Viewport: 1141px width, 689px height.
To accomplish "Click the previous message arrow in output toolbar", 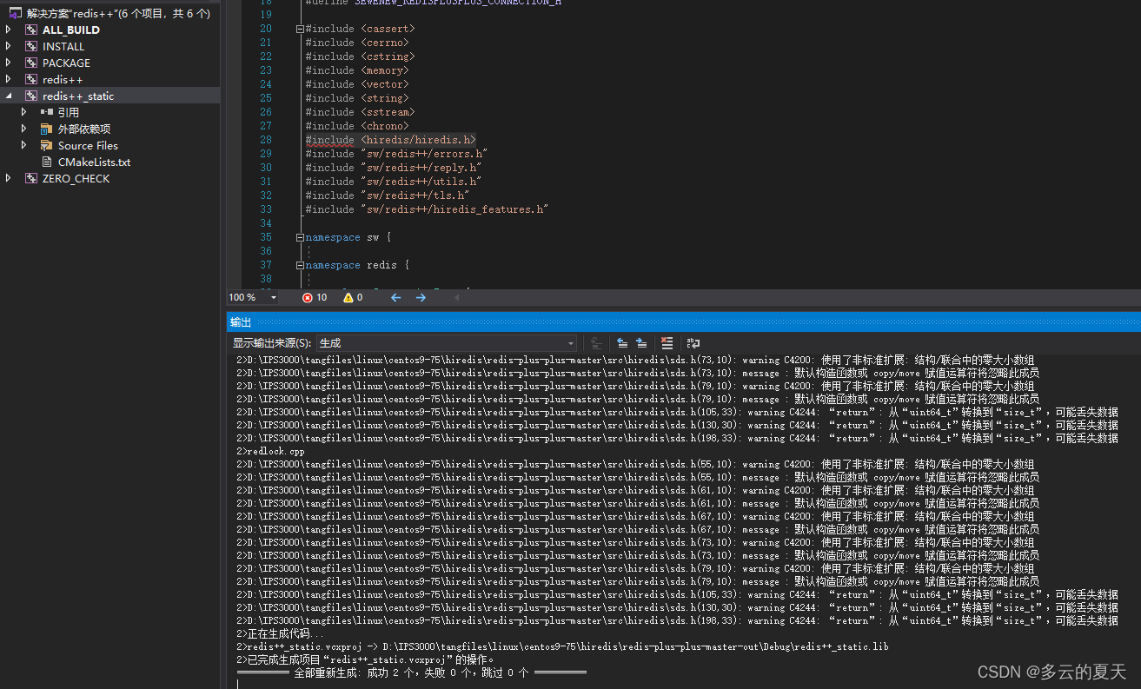I will 622,342.
